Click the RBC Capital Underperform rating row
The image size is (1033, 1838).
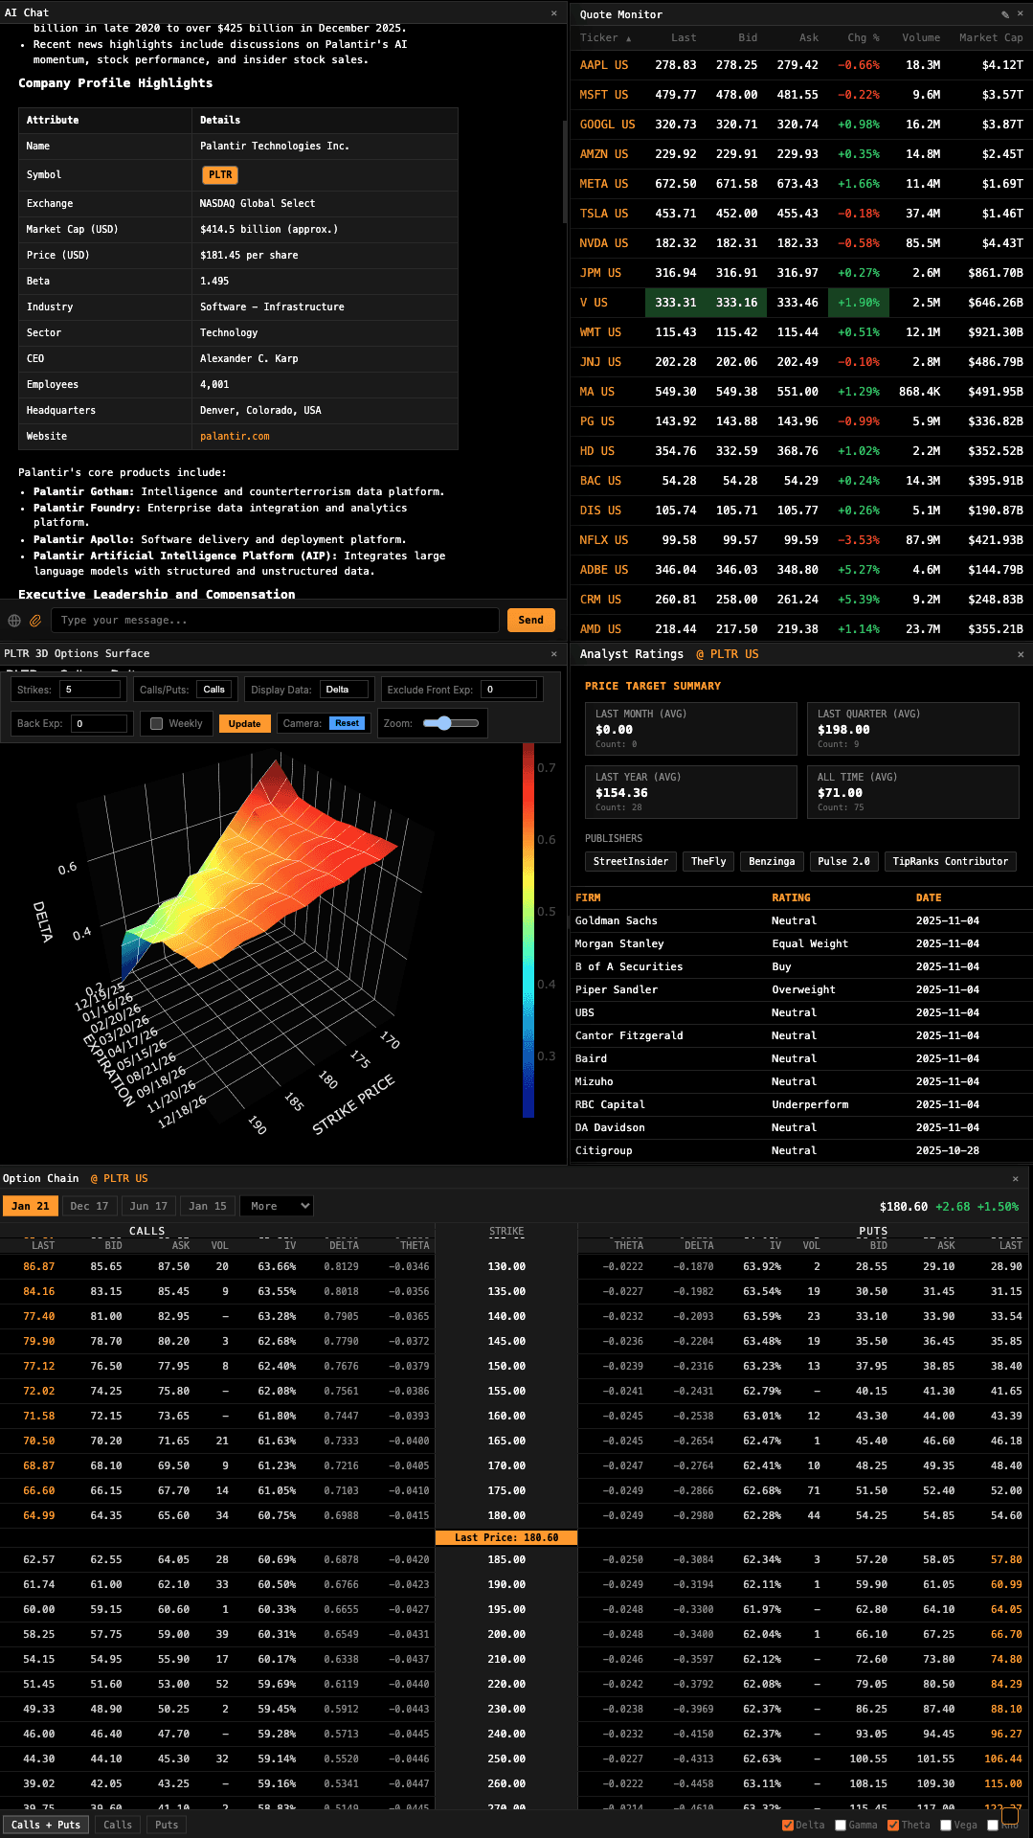pyautogui.click(x=801, y=1104)
